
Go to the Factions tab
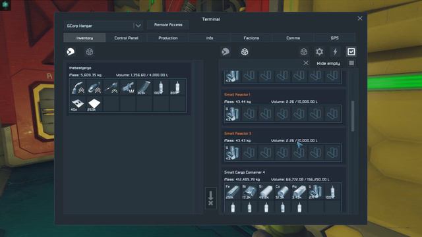pos(251,38)
